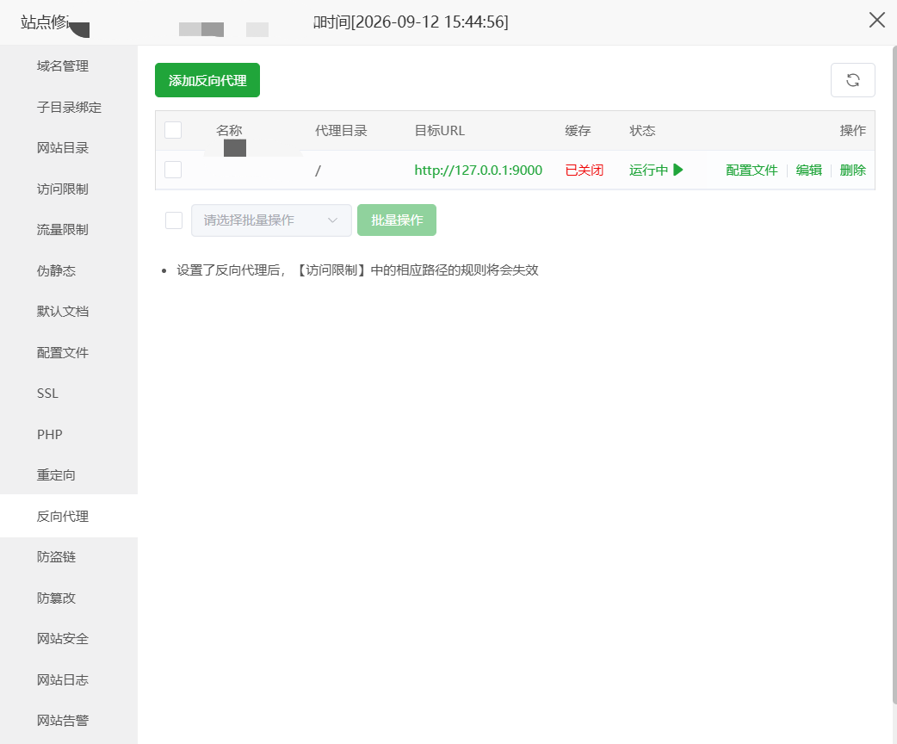Image resolution: width=897 pixels, height=744 pixels.
Task: Click the vertical scrollbar on right edge
Action: pos(894,375)
